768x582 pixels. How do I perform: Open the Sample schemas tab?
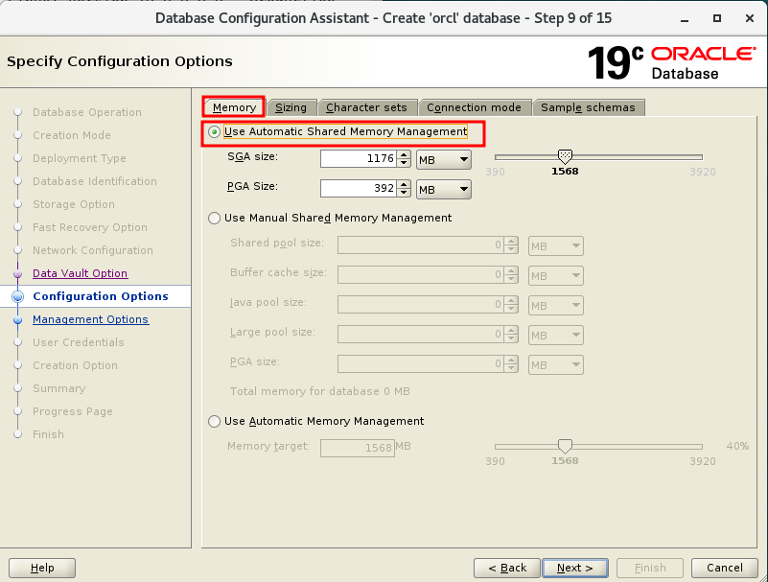(x=588, y=107)
